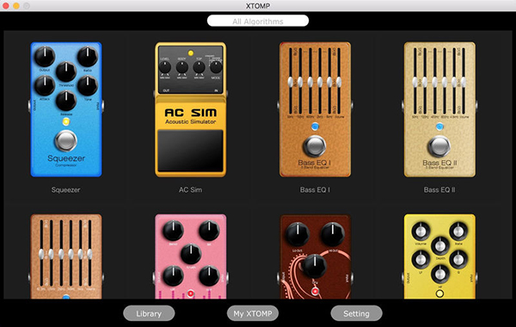Select the yellow AC Sim pedal
The image size is (516, 327).
(x=191, y=109)
